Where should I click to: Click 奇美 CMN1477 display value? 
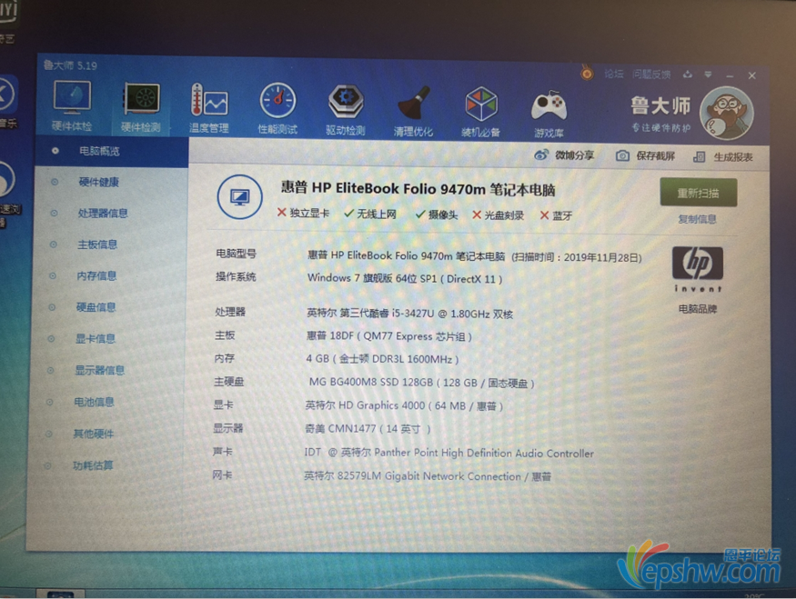coord(368,429)
